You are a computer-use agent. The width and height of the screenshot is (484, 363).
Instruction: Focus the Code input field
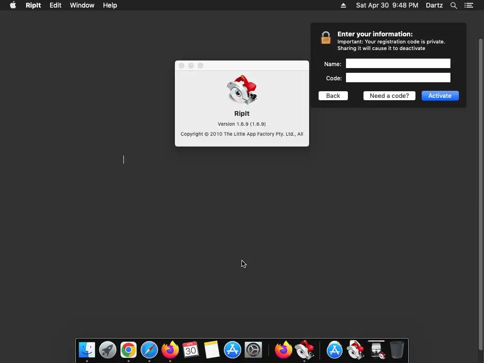pos(398,78)
